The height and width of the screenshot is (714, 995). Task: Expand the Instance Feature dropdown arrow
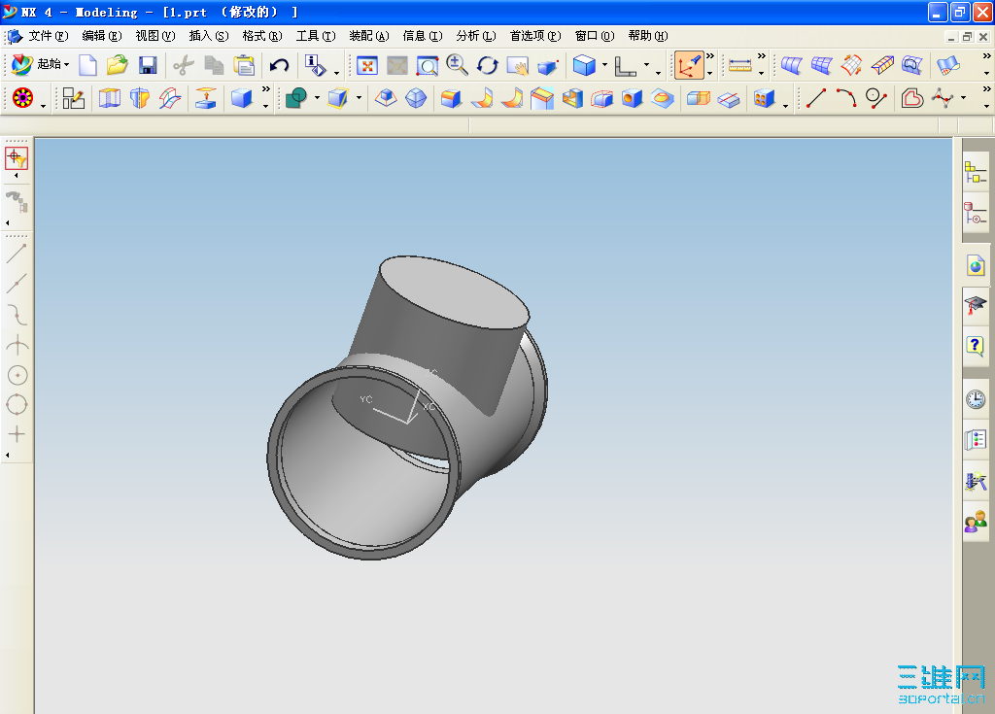pos(785,105)
